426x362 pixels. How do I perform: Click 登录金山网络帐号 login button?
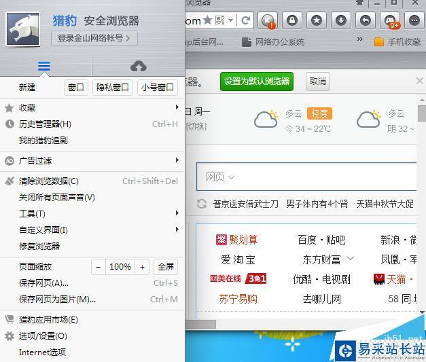coord(94,38)
